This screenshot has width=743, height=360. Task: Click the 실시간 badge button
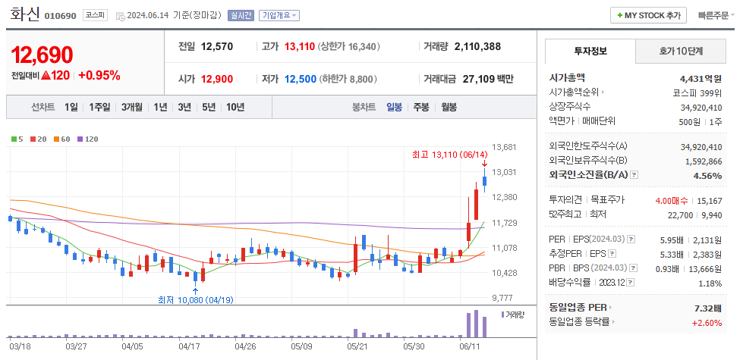241,16
